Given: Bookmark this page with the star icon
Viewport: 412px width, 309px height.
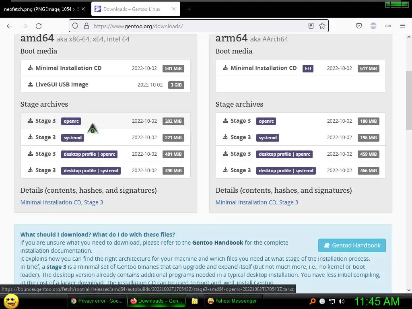Looking at the screenshot, I should [x=322, y=26].
